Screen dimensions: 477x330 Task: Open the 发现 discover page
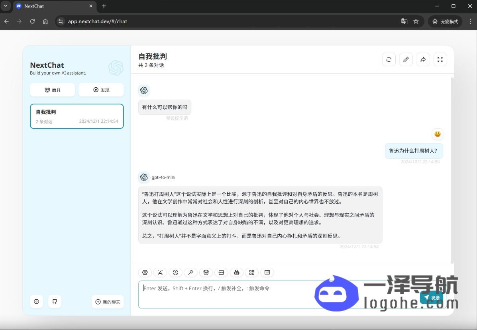click(101, 90)
